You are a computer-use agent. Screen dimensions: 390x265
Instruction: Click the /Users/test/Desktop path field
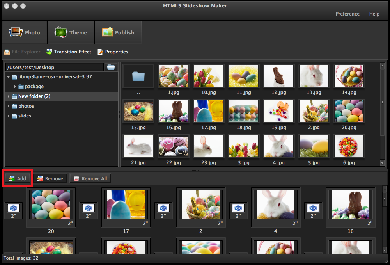[54, 67]
